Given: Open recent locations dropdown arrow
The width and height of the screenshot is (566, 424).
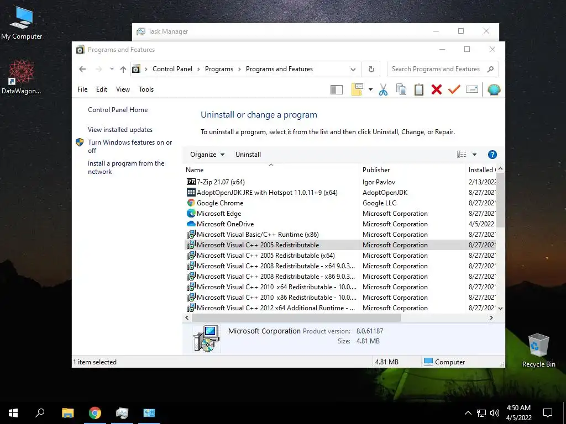Looking at the screenshot, I should [x=112, y=68].
